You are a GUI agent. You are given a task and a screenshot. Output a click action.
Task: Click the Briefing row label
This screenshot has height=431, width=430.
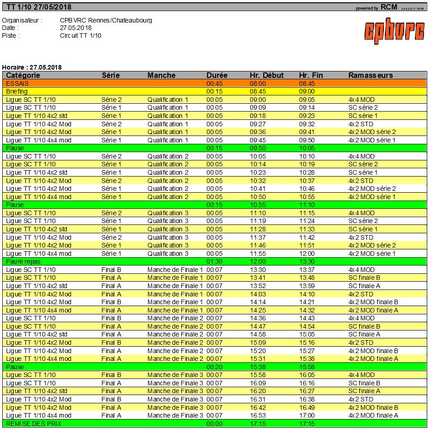(17, 92)
